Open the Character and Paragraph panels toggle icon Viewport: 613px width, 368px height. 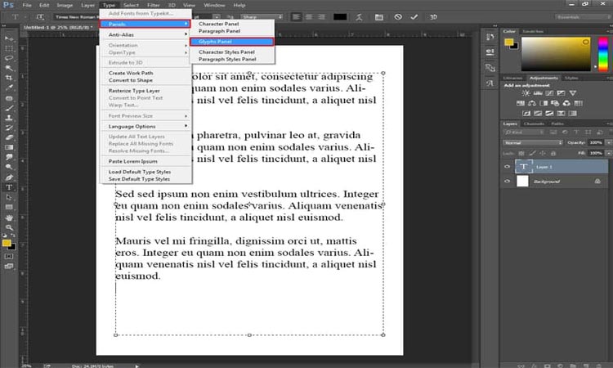point(378,17)
